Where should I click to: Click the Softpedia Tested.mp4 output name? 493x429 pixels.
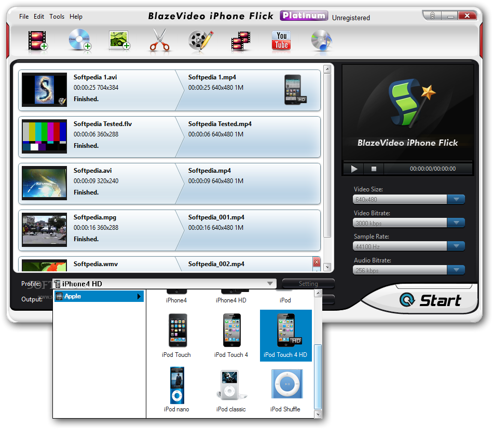[220, 124]
